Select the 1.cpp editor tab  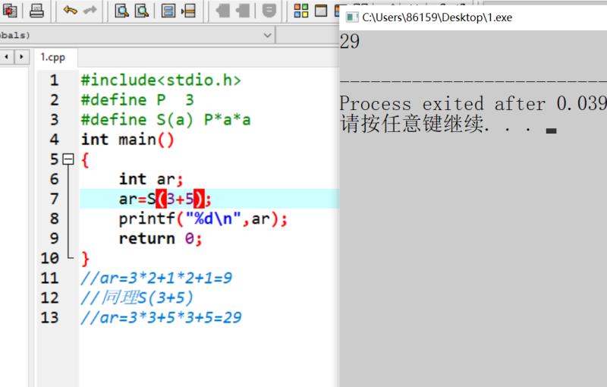tap(53, 57)
